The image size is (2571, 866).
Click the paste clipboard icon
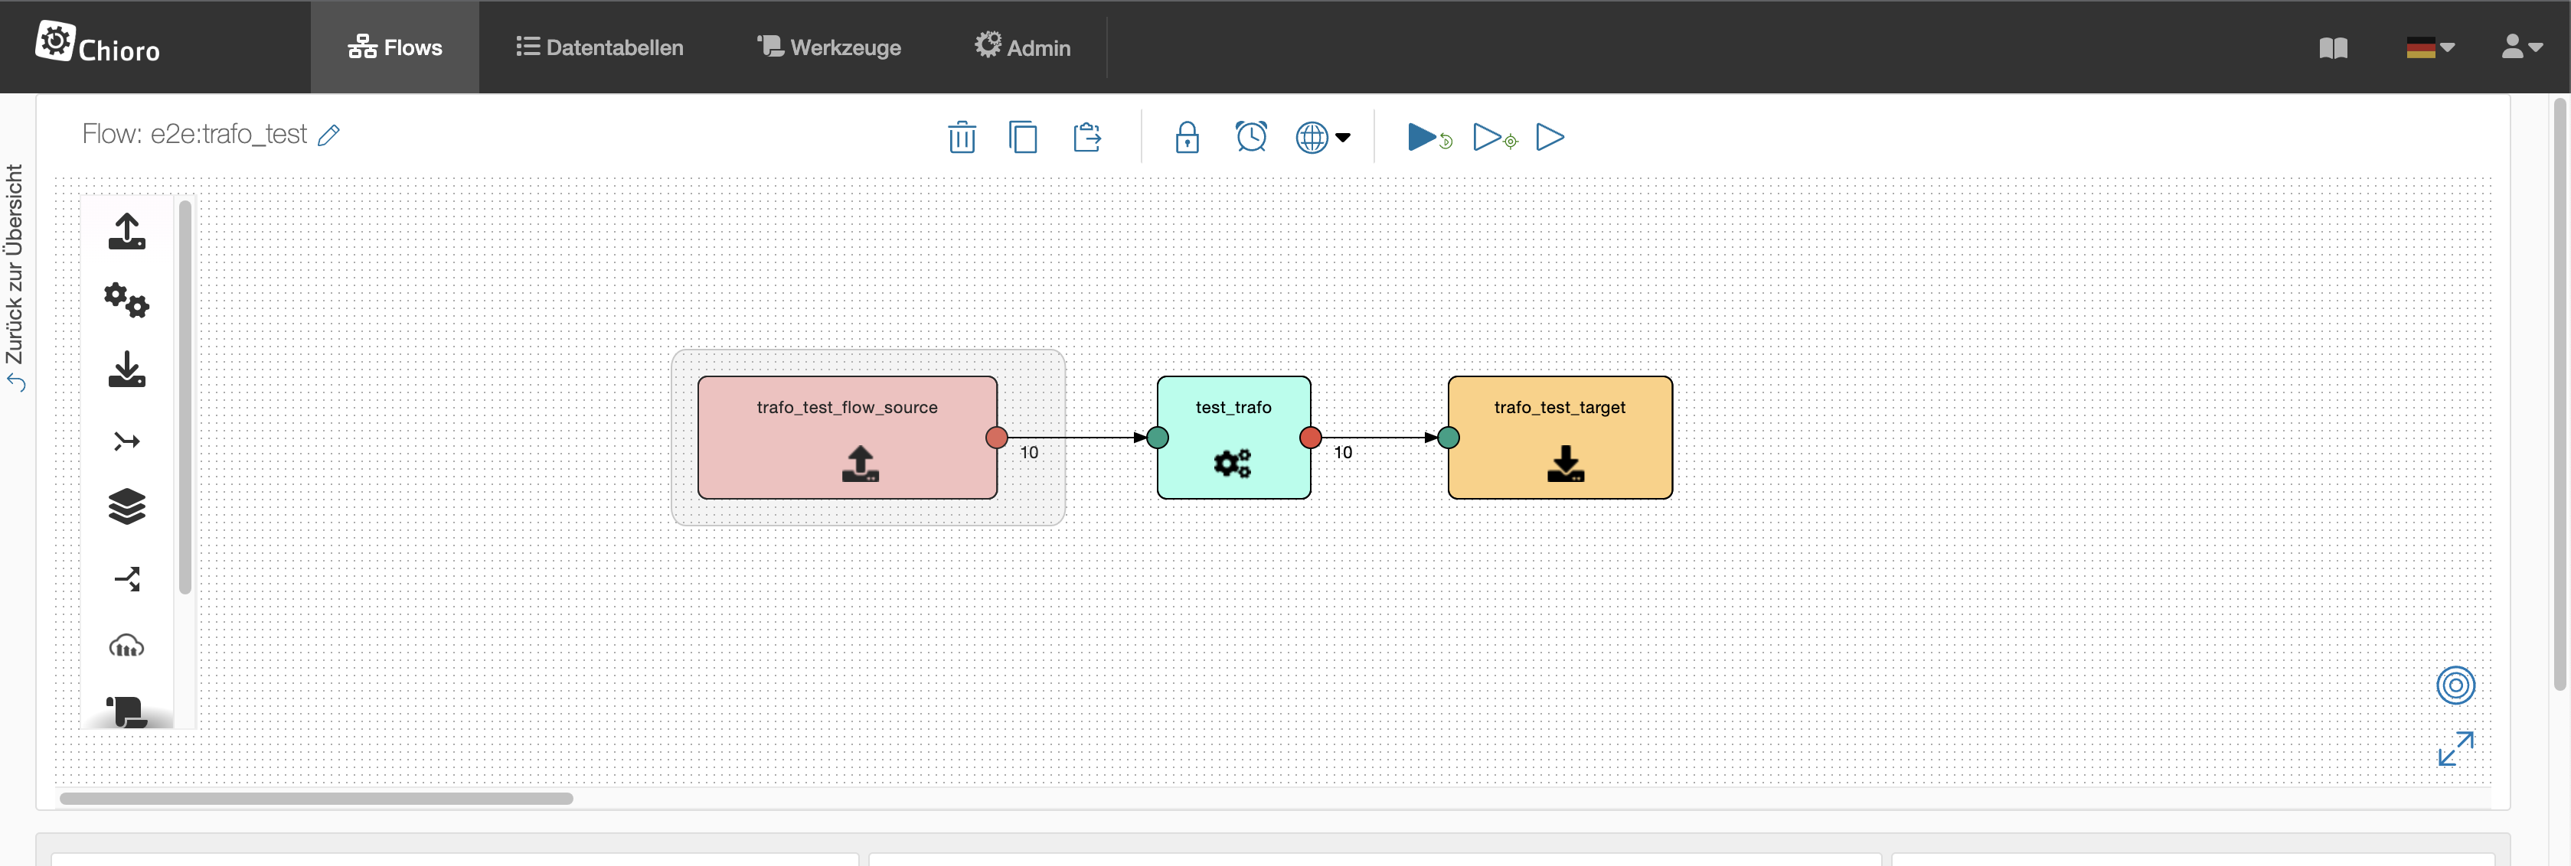[1086, 137]
